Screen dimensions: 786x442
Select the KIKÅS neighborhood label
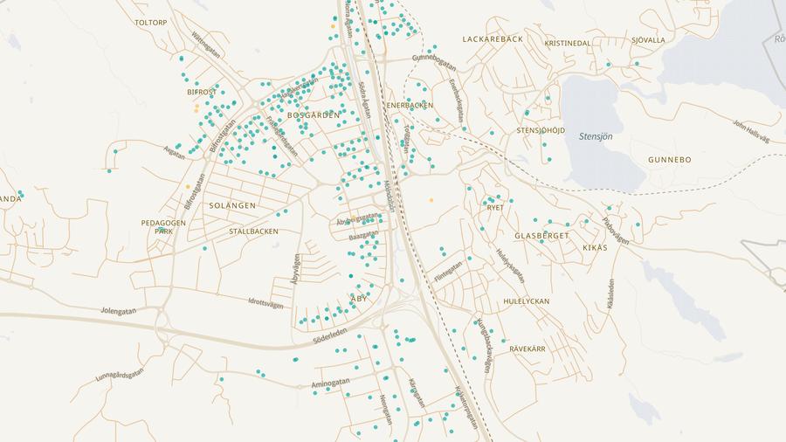coord(595,248)
